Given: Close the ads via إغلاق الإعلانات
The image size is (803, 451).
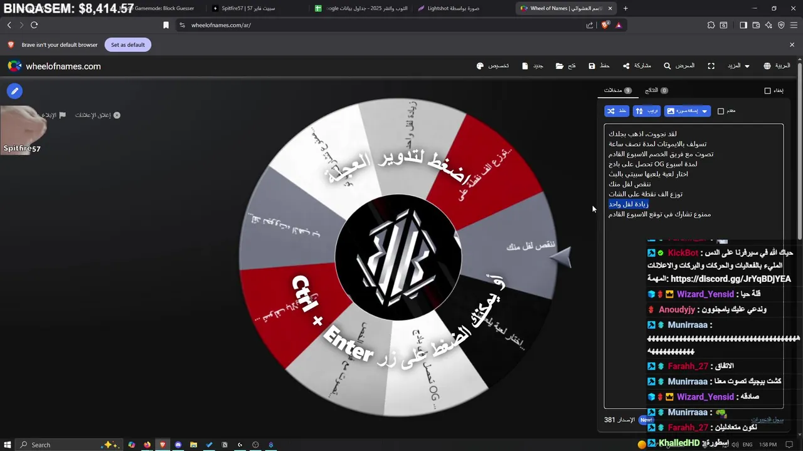Looking at the screenshot, I should coord(97,115).
